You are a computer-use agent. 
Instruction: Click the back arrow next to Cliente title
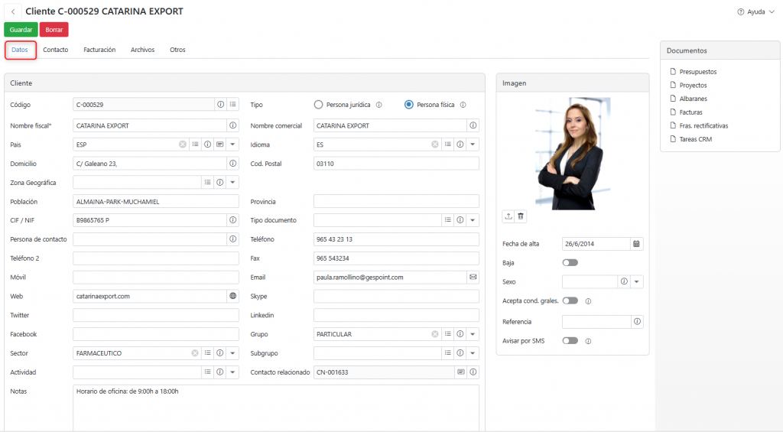[13, 12]
